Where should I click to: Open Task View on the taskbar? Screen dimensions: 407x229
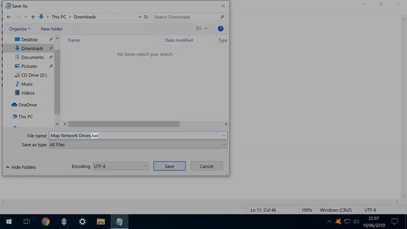(x=27, y=221)
